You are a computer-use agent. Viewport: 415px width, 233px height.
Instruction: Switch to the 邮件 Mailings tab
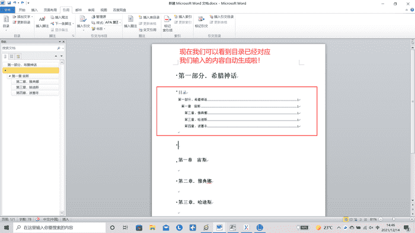point(79,10)
